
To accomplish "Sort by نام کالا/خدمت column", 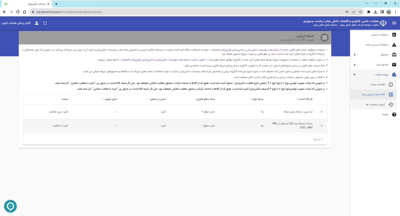I will [304, 99].
